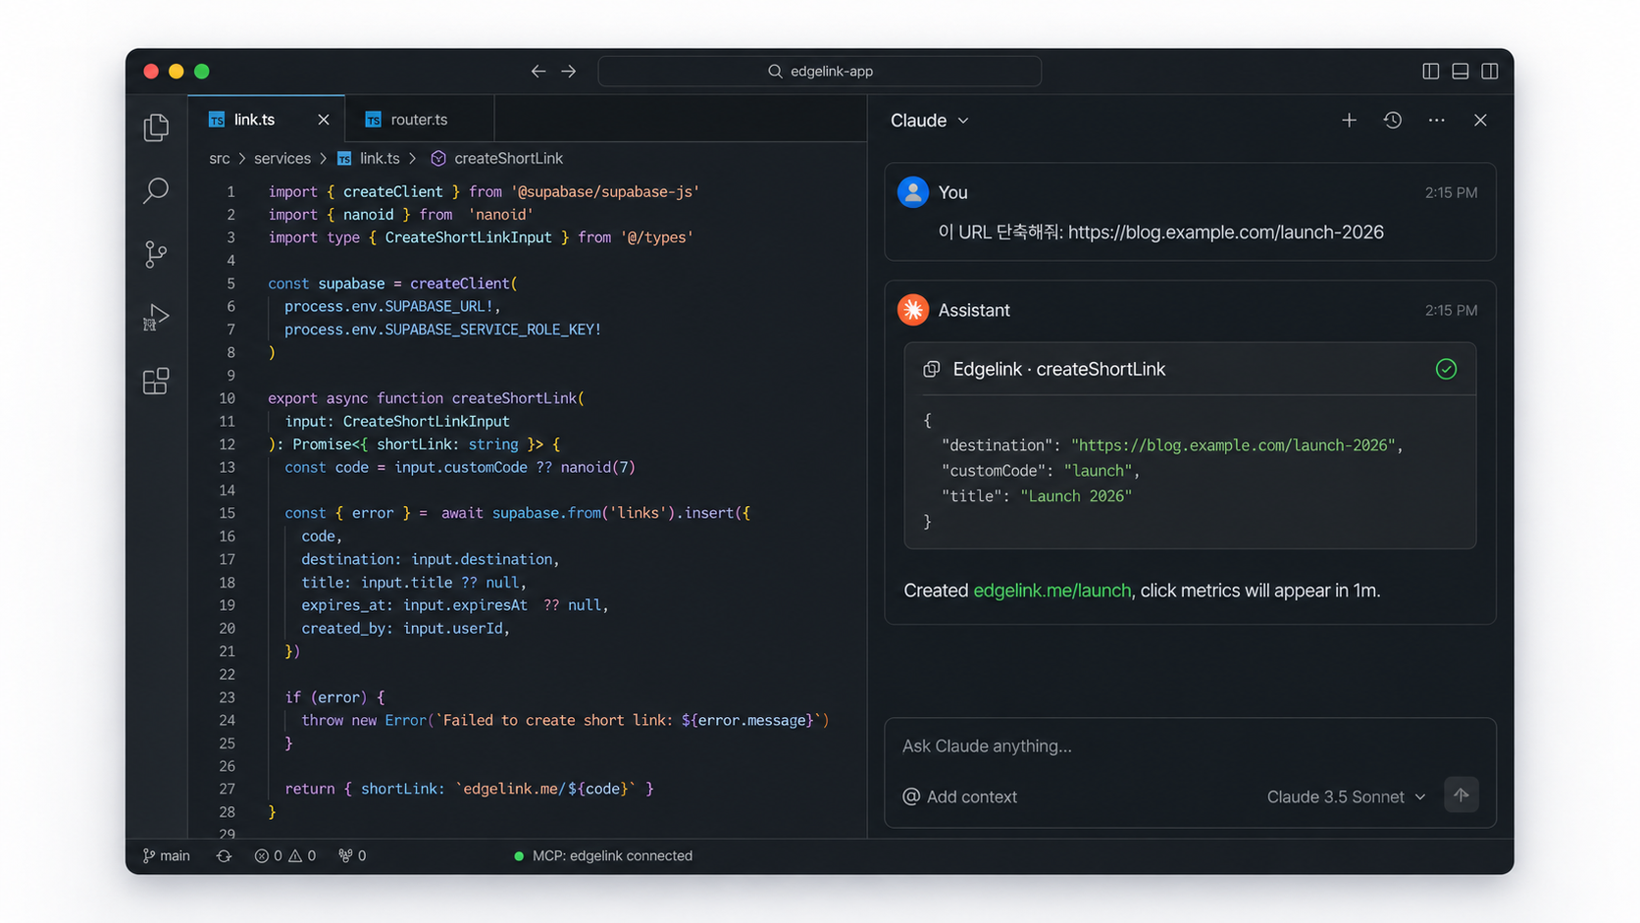The width and height of the screenshot is (1640, 923).
Task: Open the Extensions icon in activity bar
Action: 156,381
